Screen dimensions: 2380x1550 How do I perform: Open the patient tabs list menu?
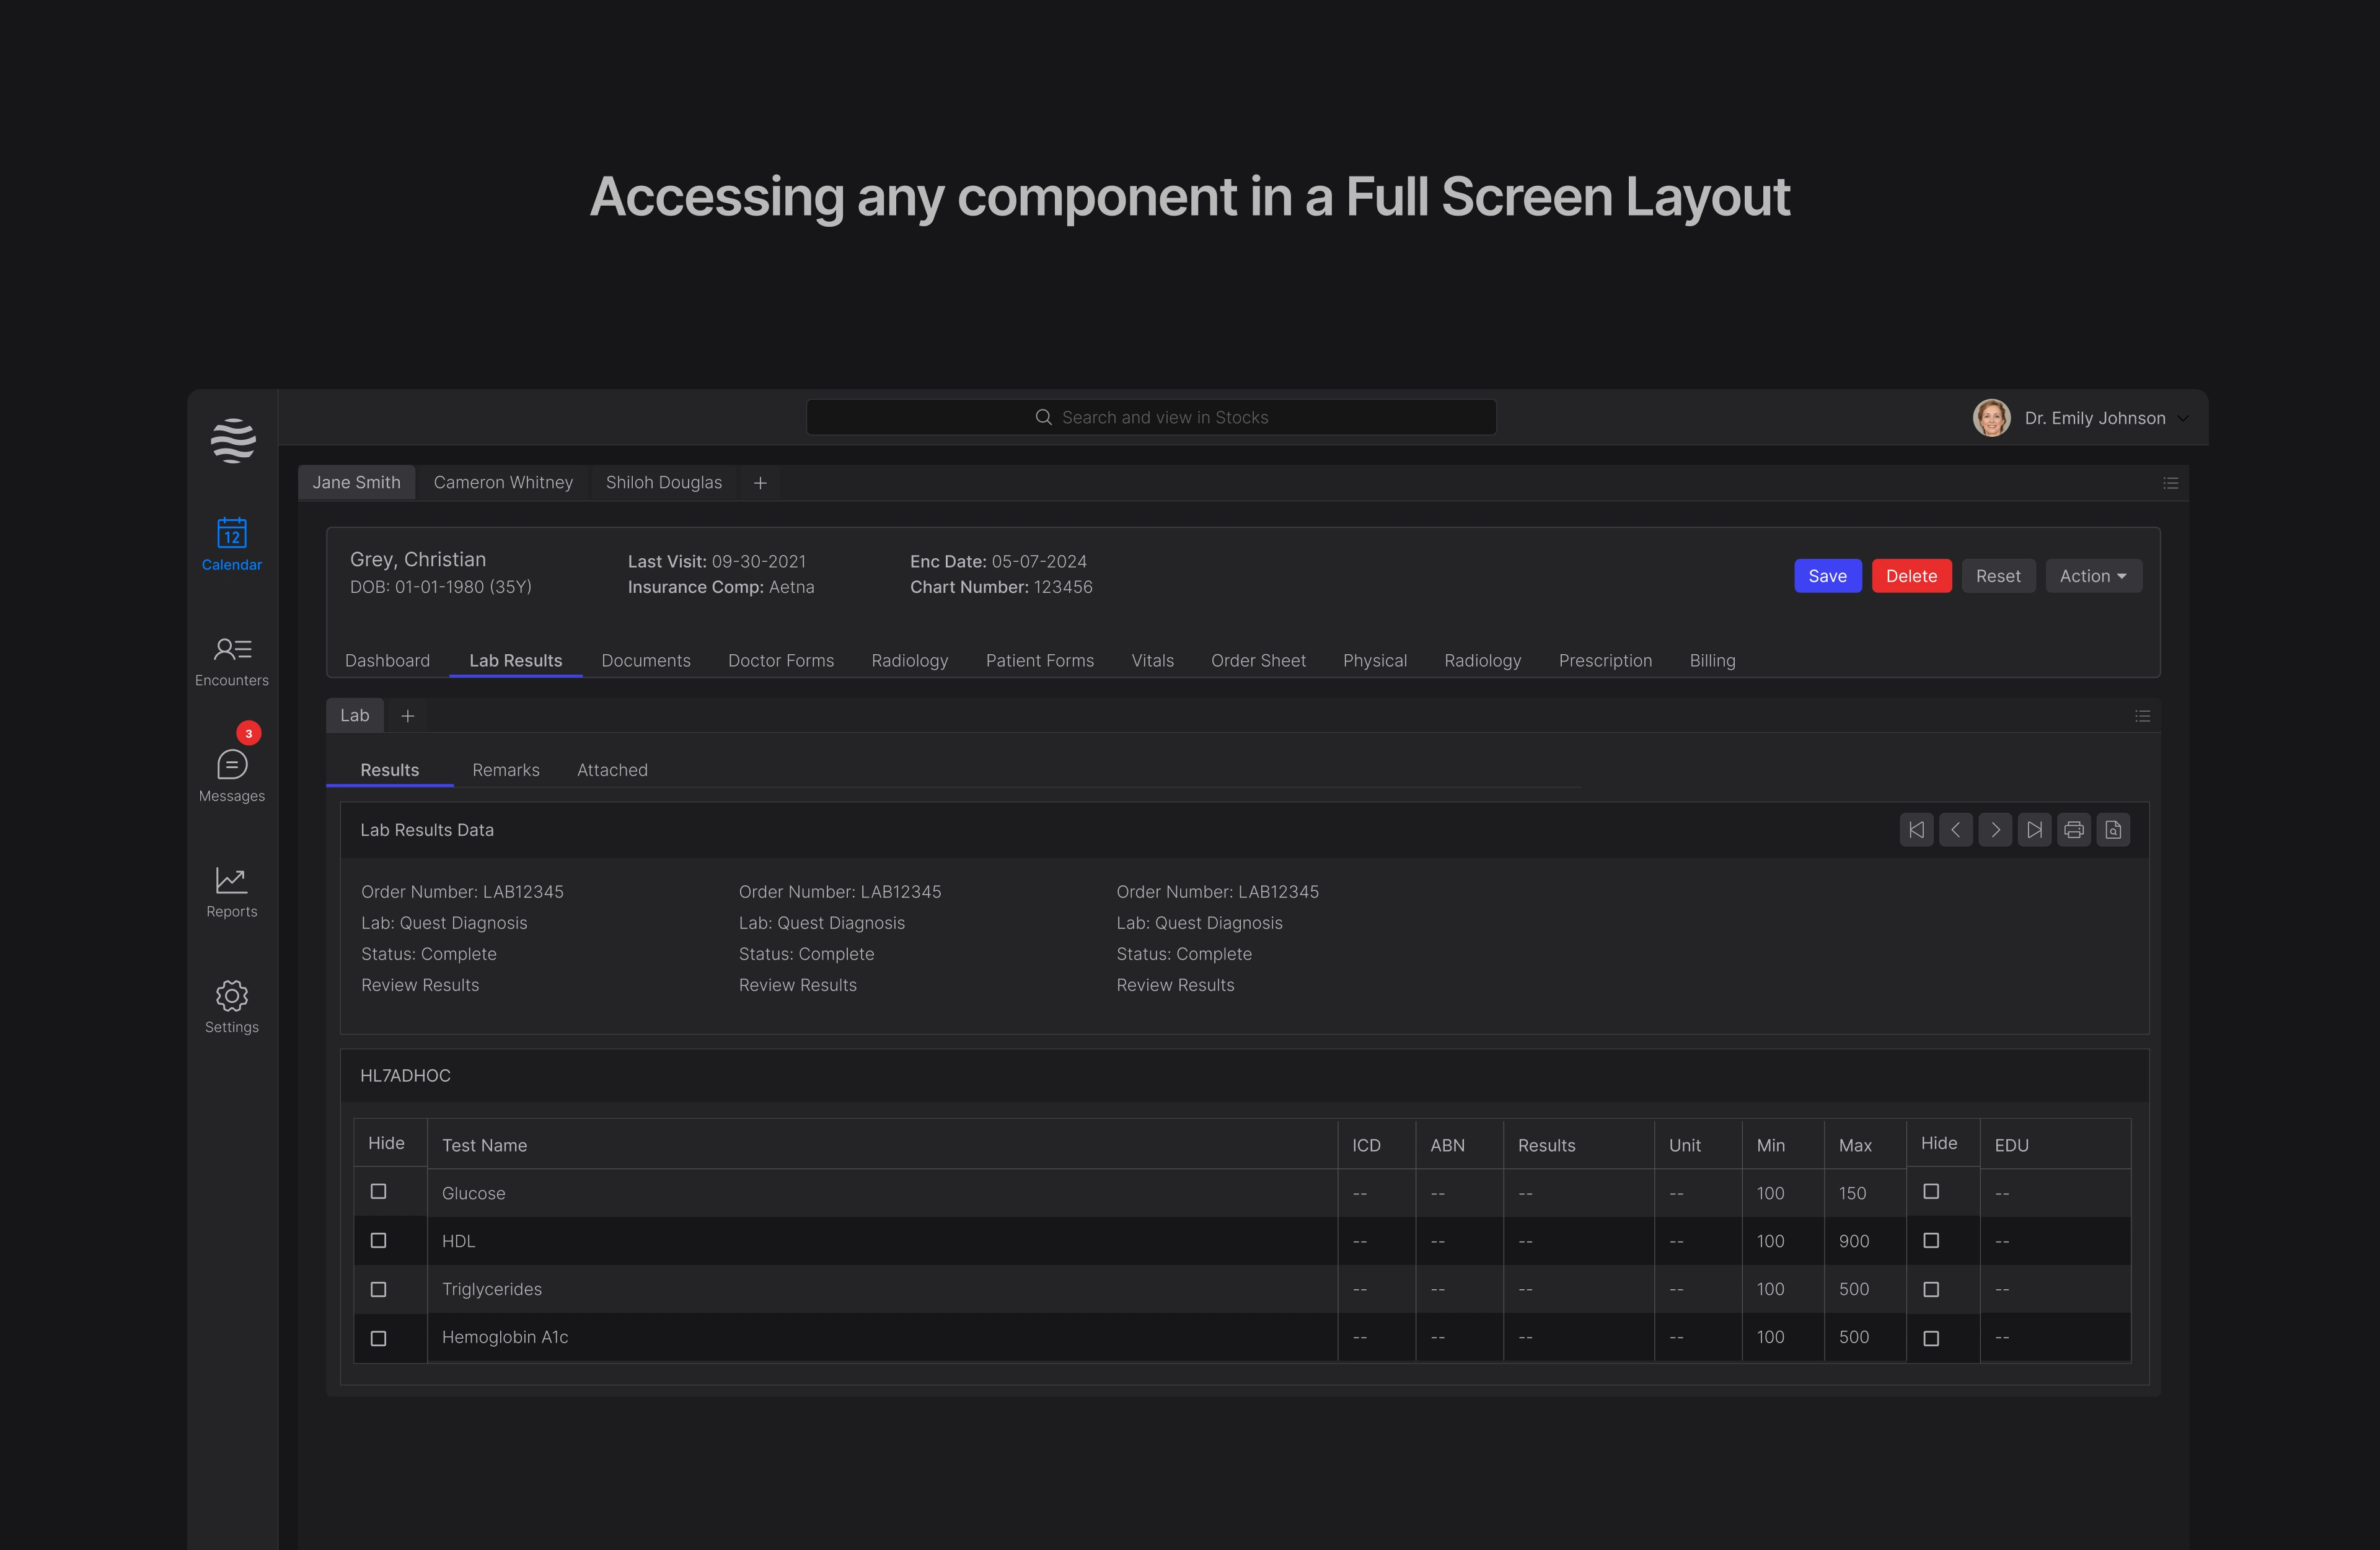(x=2170, y=483)
